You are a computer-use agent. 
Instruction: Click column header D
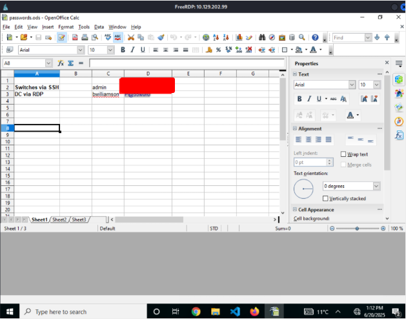pyautogui.click(x=148, y=74)
